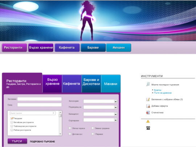Click the notebook icon for saved ads
196x147 pixels.
(148, 99)
